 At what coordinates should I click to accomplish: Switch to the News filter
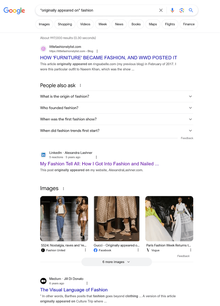pyautogui.click(x=119, y=24)
